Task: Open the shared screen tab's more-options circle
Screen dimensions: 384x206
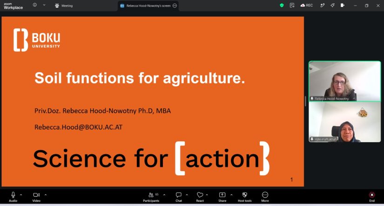Action: [175, 6]
